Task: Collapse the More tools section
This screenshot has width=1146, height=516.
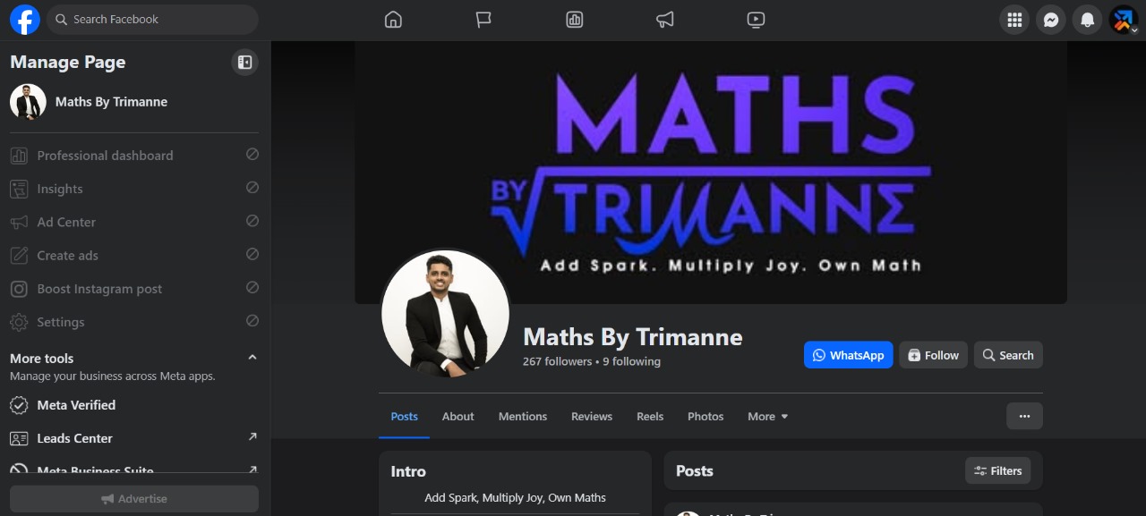Action: 252,356
